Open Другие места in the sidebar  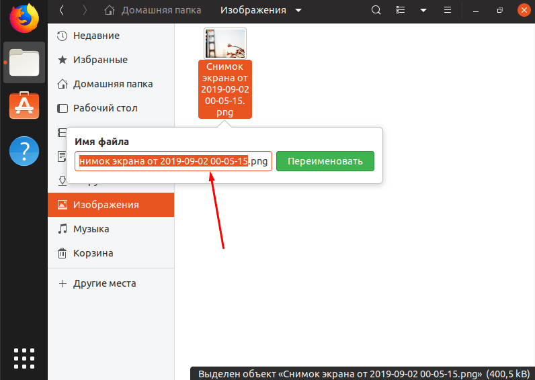[x=111, y=283]
